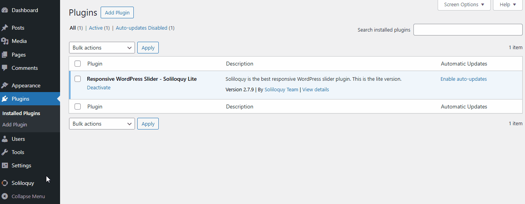Click the Plugins page heading
525x204 pixels.
83,12
